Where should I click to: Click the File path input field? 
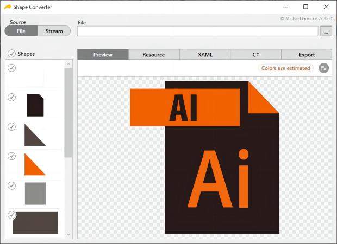[197, 31]
